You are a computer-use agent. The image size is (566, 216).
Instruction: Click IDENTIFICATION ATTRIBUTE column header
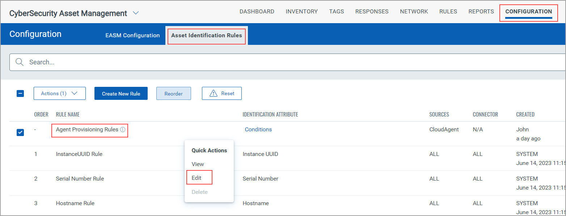(x=270, y=114)
